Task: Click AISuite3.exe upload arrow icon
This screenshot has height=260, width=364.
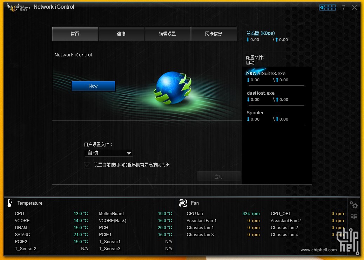Action: click(277, 80)
